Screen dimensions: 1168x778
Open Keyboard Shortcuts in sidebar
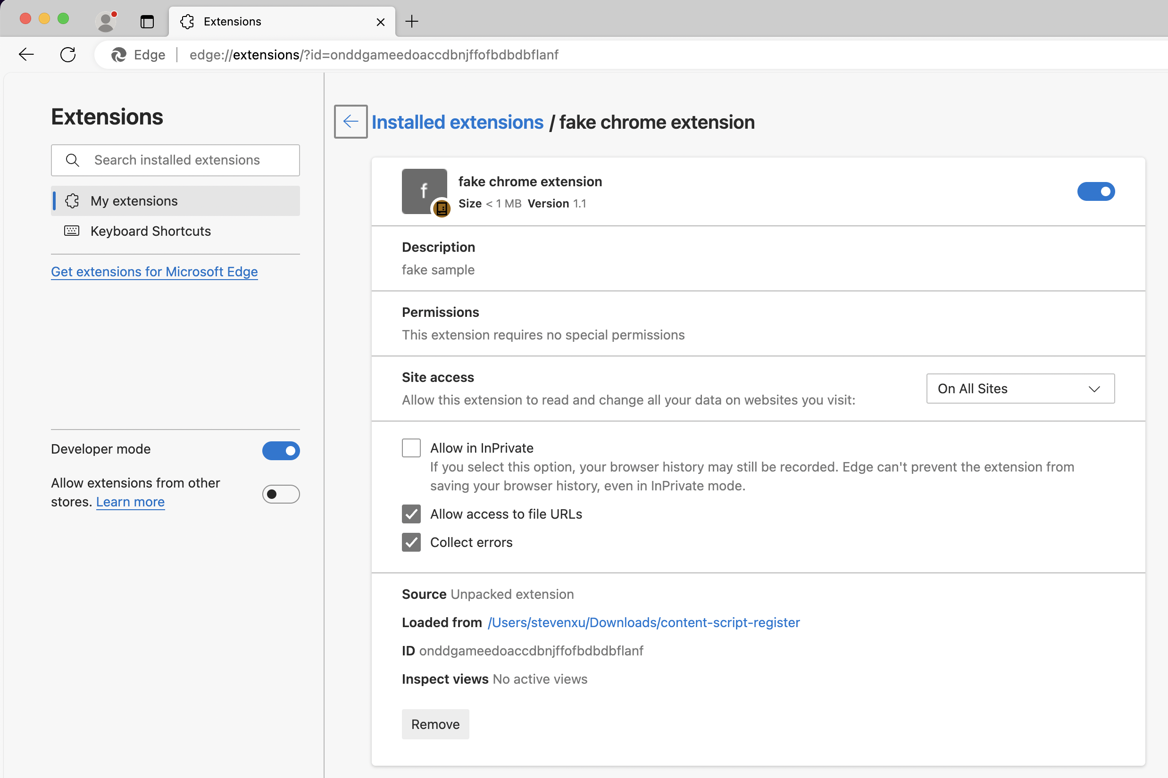175,231
